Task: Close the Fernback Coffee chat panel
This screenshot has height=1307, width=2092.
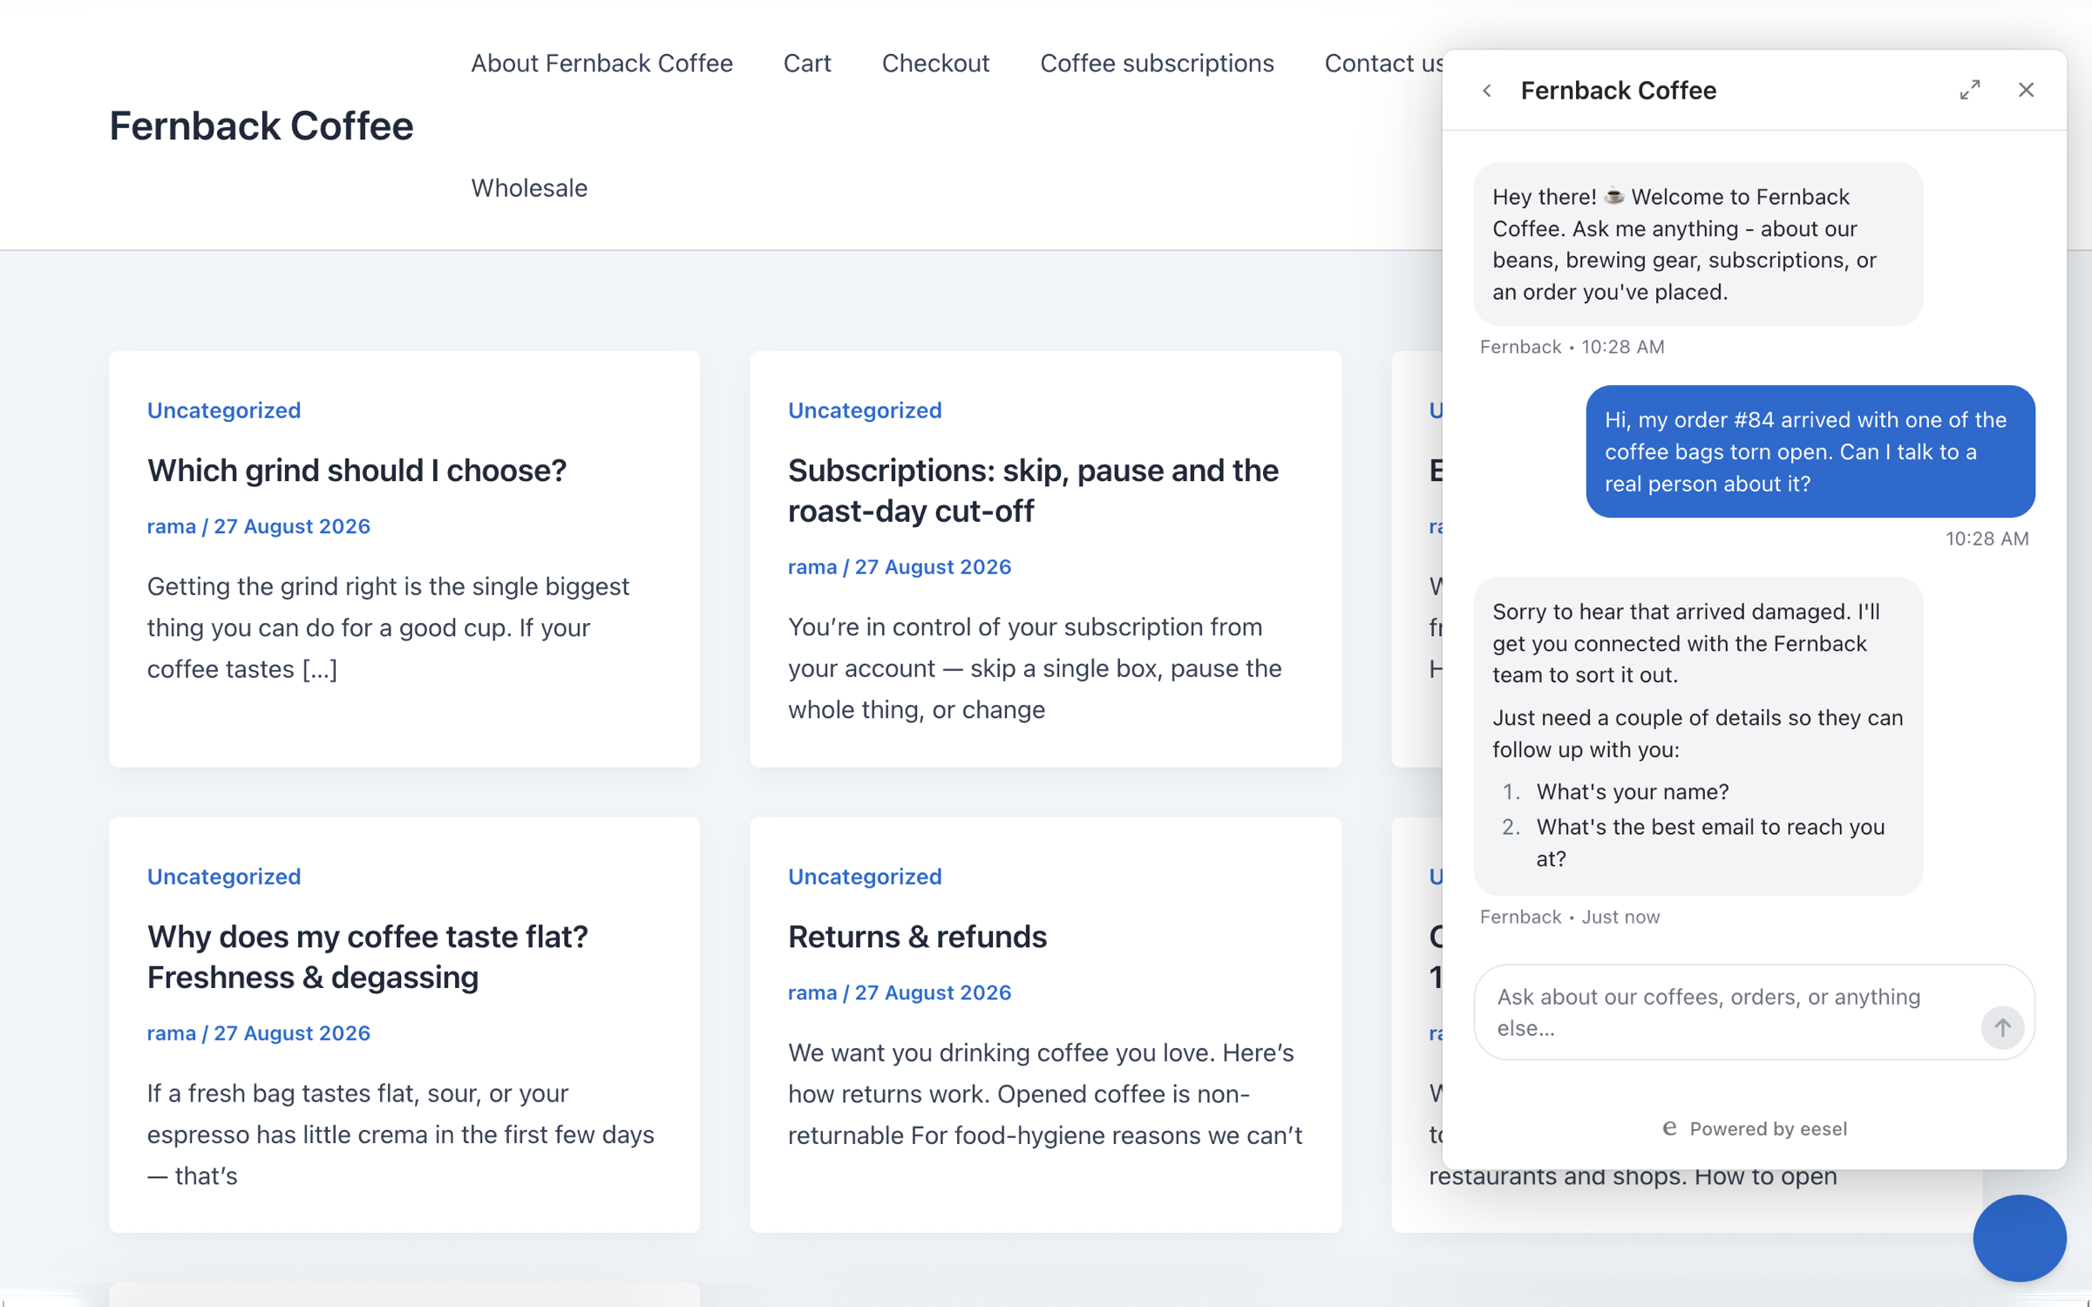Action: point(2026,90)
